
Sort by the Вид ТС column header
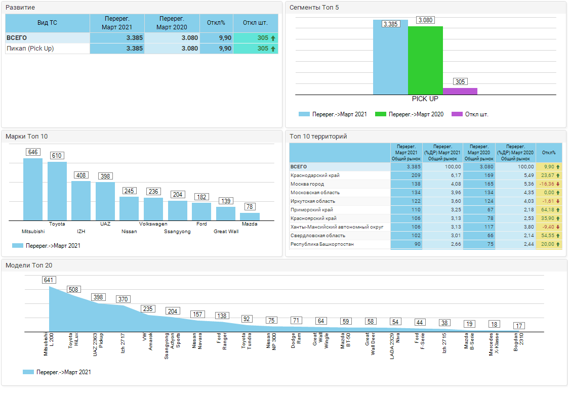coord(47,23)
